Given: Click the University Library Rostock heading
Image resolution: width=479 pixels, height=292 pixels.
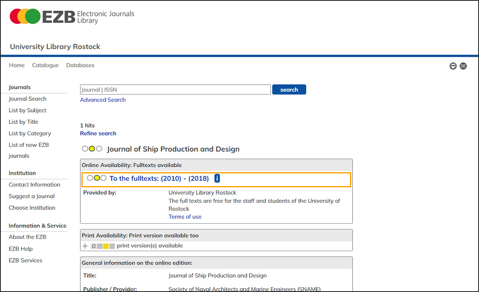Looking at the screenshot, I should click(x=55, y=47).
